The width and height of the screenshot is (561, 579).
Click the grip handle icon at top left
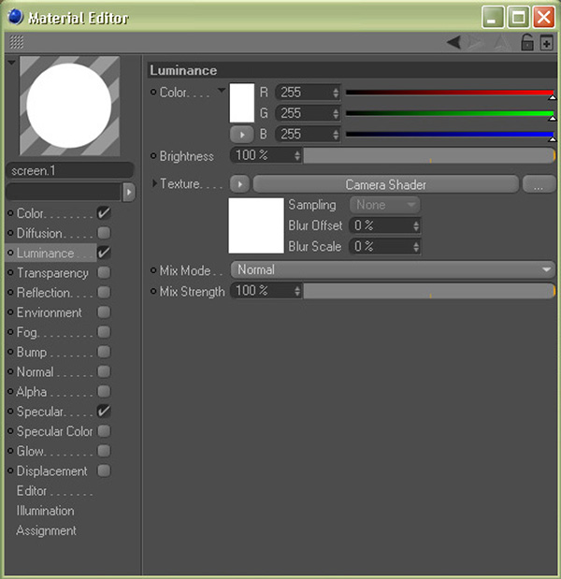coord(16,42)
